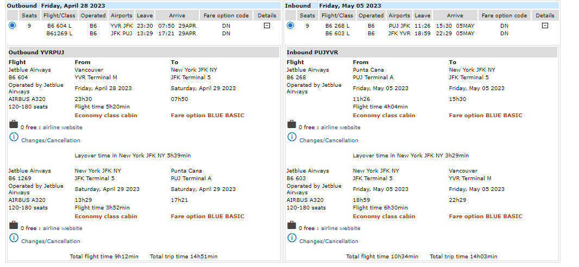Click info icon for outbound Vancouver–JFK segment
The width and height of the screenshot is (579, 267).
[14, 137]
